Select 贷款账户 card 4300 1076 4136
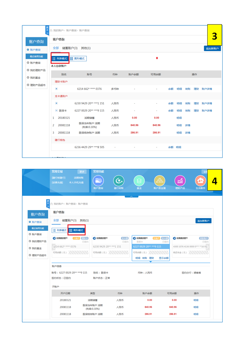 tap(191, 247)
